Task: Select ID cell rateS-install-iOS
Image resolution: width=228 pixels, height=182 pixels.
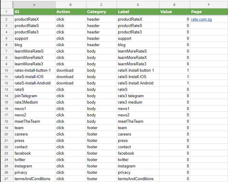Action: 34,77
